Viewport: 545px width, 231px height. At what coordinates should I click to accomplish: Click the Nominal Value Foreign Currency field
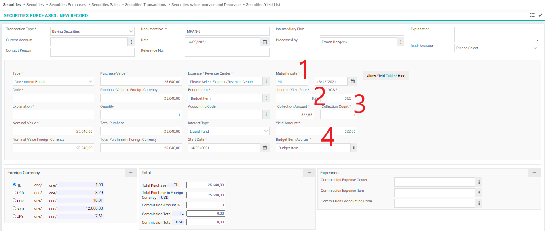pos(53,148)
